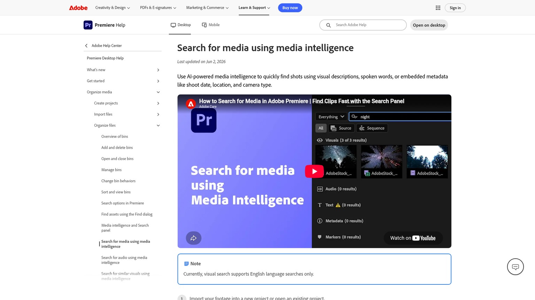The width and height of the screenshot is (535, 300).
Task: Open Media intelligence and Search panel page
Action: coord(125,228)
